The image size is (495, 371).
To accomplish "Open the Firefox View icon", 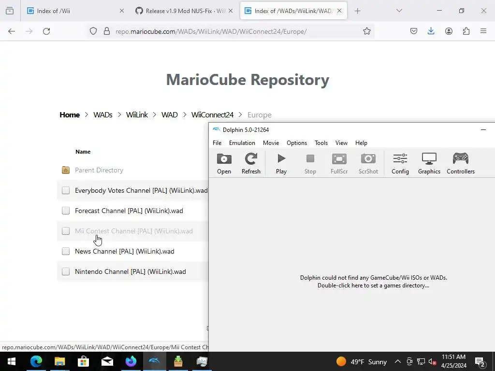I will point(10,11).
